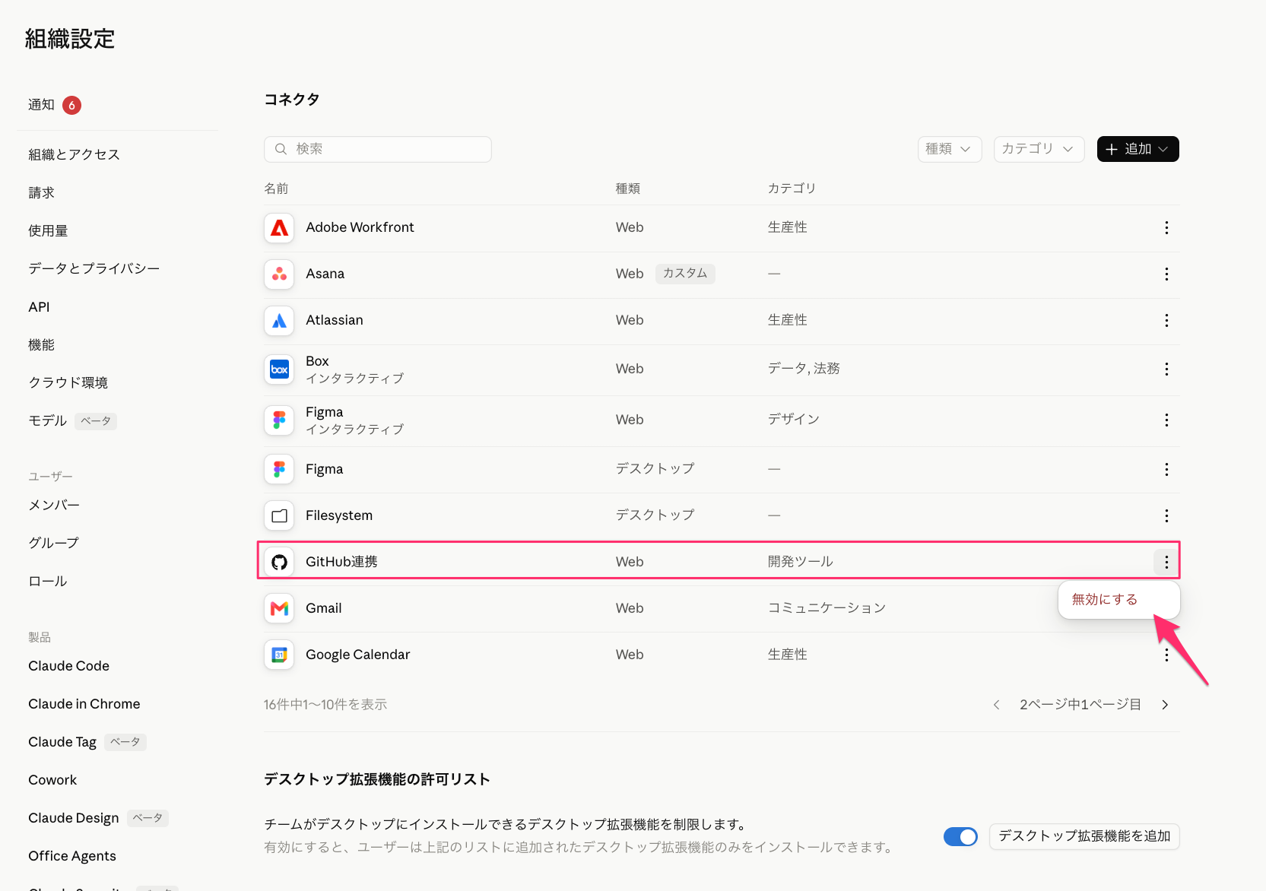Click the Filesystem connector name
1266x891 pixels.
339,516
